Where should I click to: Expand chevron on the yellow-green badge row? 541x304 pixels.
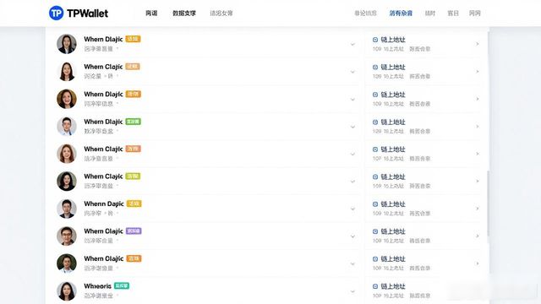(x=352, y=182)
